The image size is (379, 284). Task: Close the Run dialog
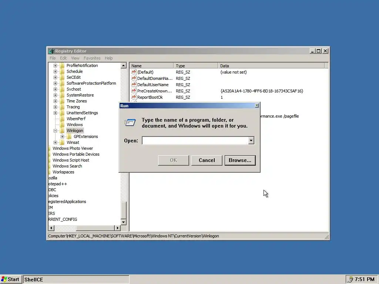pos(257,105)
